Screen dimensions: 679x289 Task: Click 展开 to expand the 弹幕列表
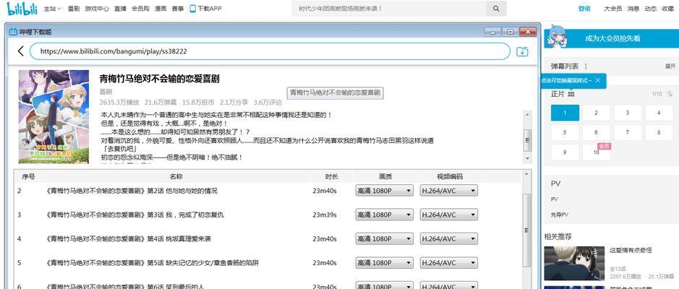click(670, 66)
